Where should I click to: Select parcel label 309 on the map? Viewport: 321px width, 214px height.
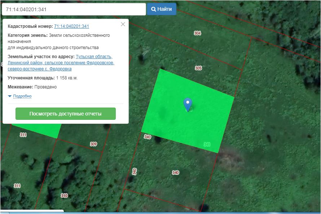(93, 144)
